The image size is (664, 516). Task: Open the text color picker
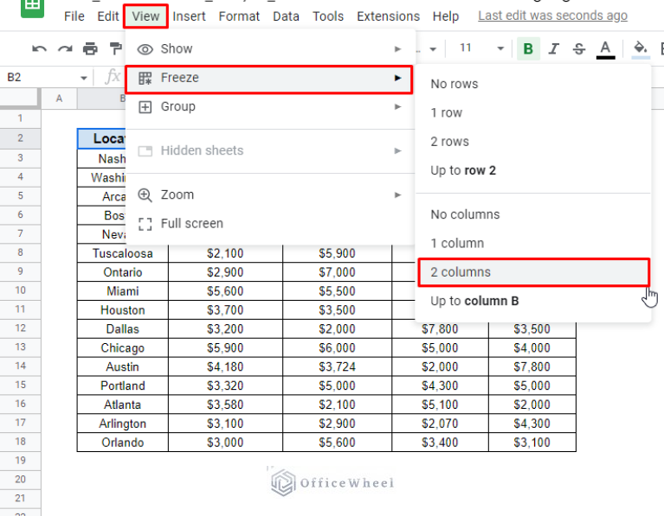tap(605, 49)
